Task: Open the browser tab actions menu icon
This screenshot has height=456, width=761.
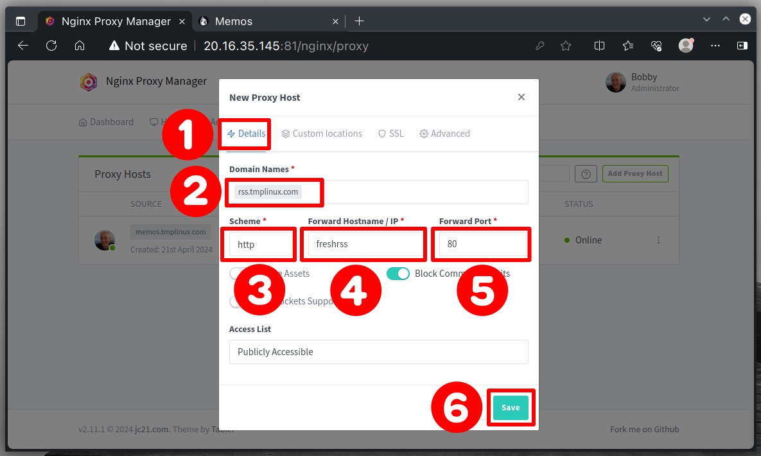Action: (21, 21)
